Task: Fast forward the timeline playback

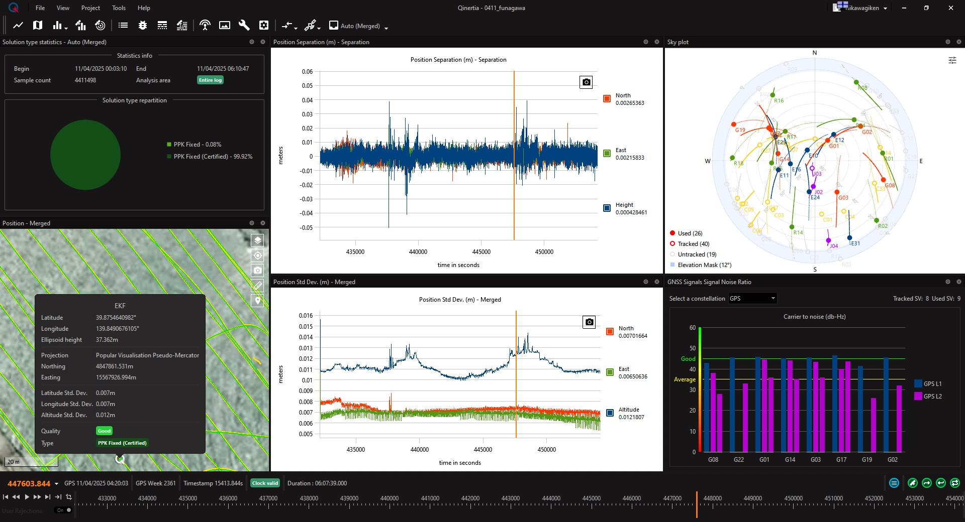Action: tap(37, 497)
